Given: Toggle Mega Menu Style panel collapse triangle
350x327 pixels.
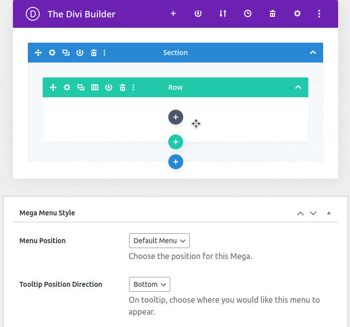Looking at the screenshot, I should [x=329, y=213].
